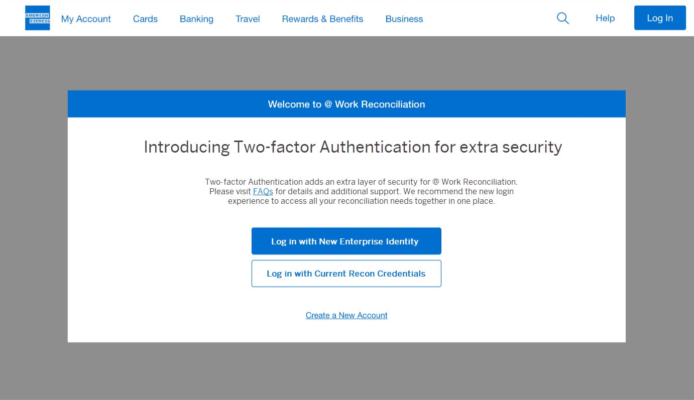The image size is (694, 400).
Task: Click the paragraph line mentioning reconciliation needs
Action: [361, 201]
